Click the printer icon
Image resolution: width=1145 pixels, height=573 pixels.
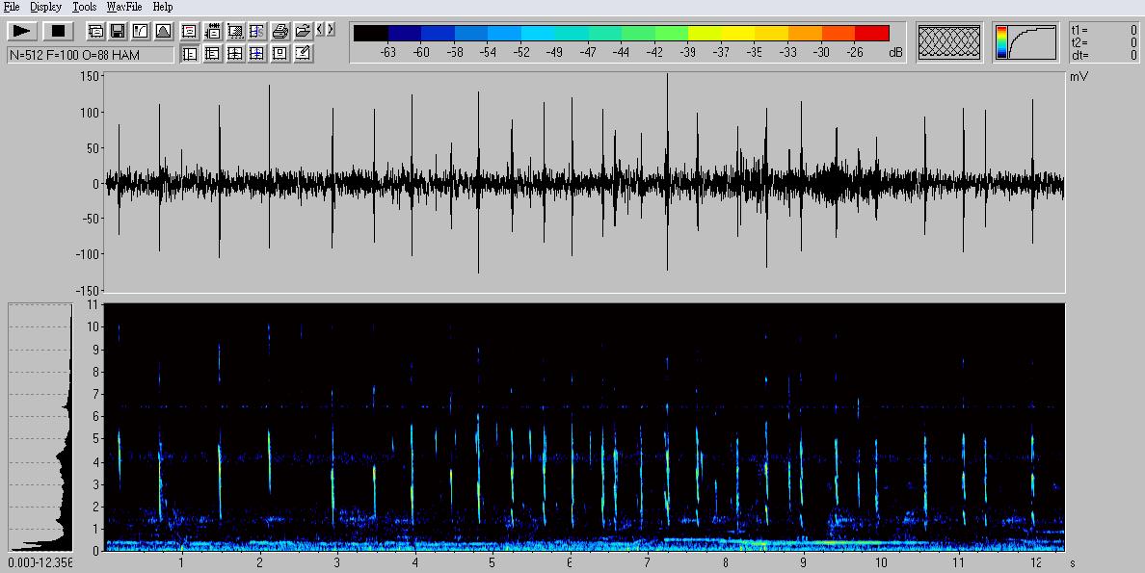[x=280, y=31]
